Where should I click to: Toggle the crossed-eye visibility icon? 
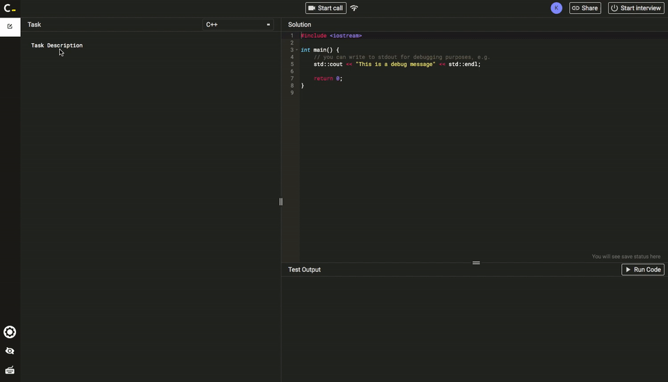point(10,351)
